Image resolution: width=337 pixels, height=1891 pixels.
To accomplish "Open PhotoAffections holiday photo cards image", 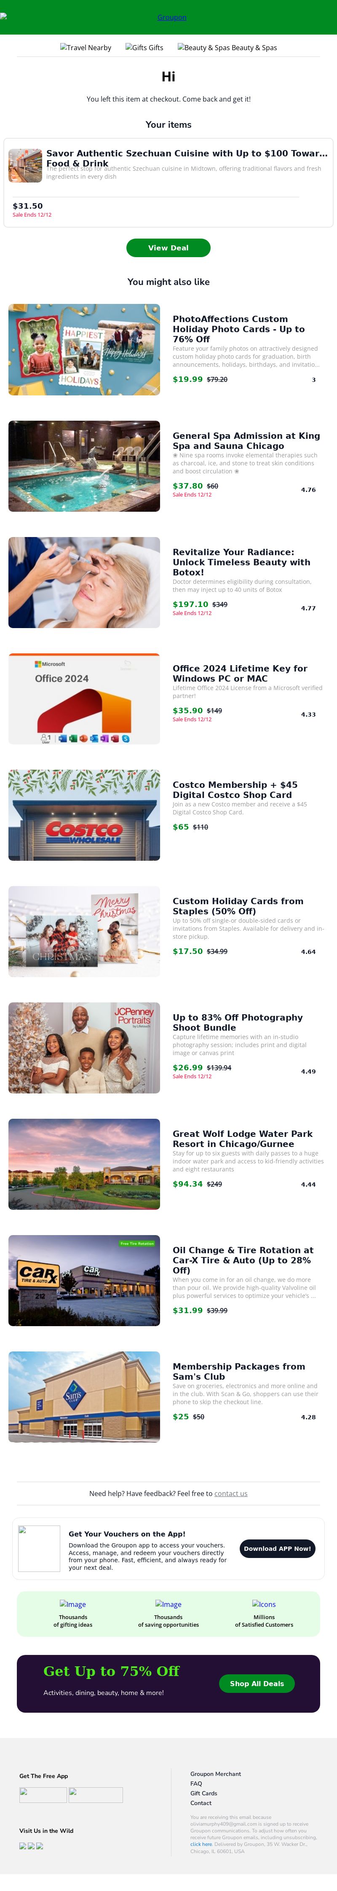I will (84, 349).
